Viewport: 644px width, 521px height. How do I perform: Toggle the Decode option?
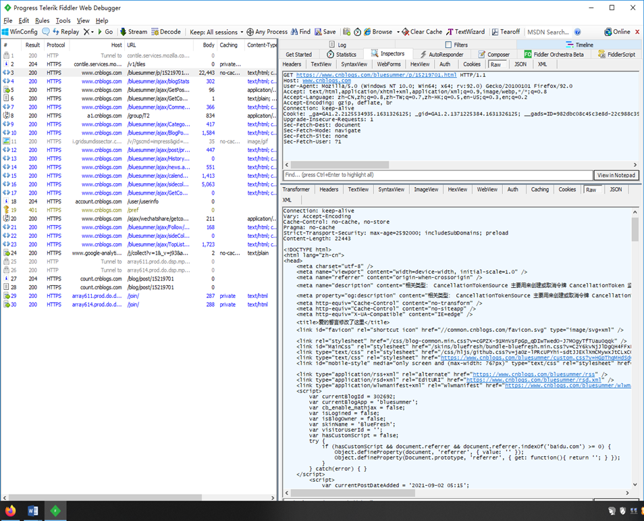[x=166, y=32]
